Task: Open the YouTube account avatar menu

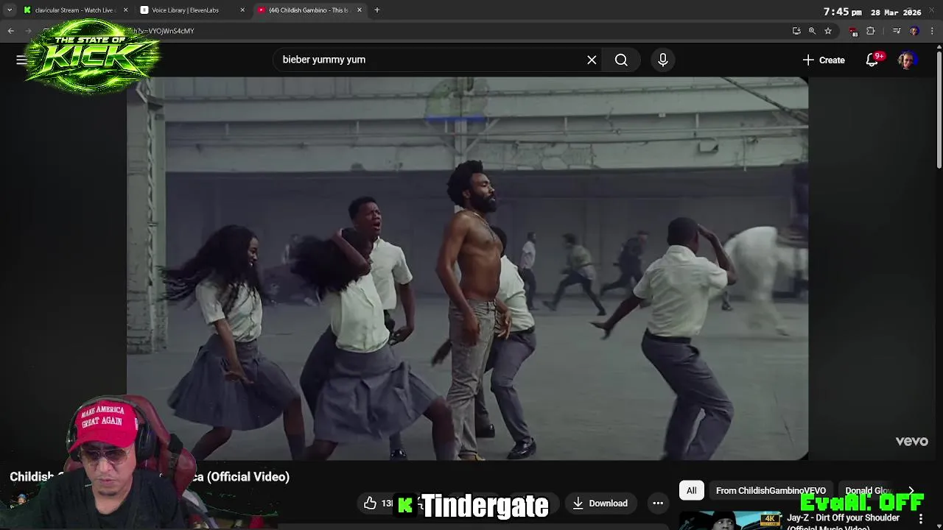Action: click(x=907, y=60)
